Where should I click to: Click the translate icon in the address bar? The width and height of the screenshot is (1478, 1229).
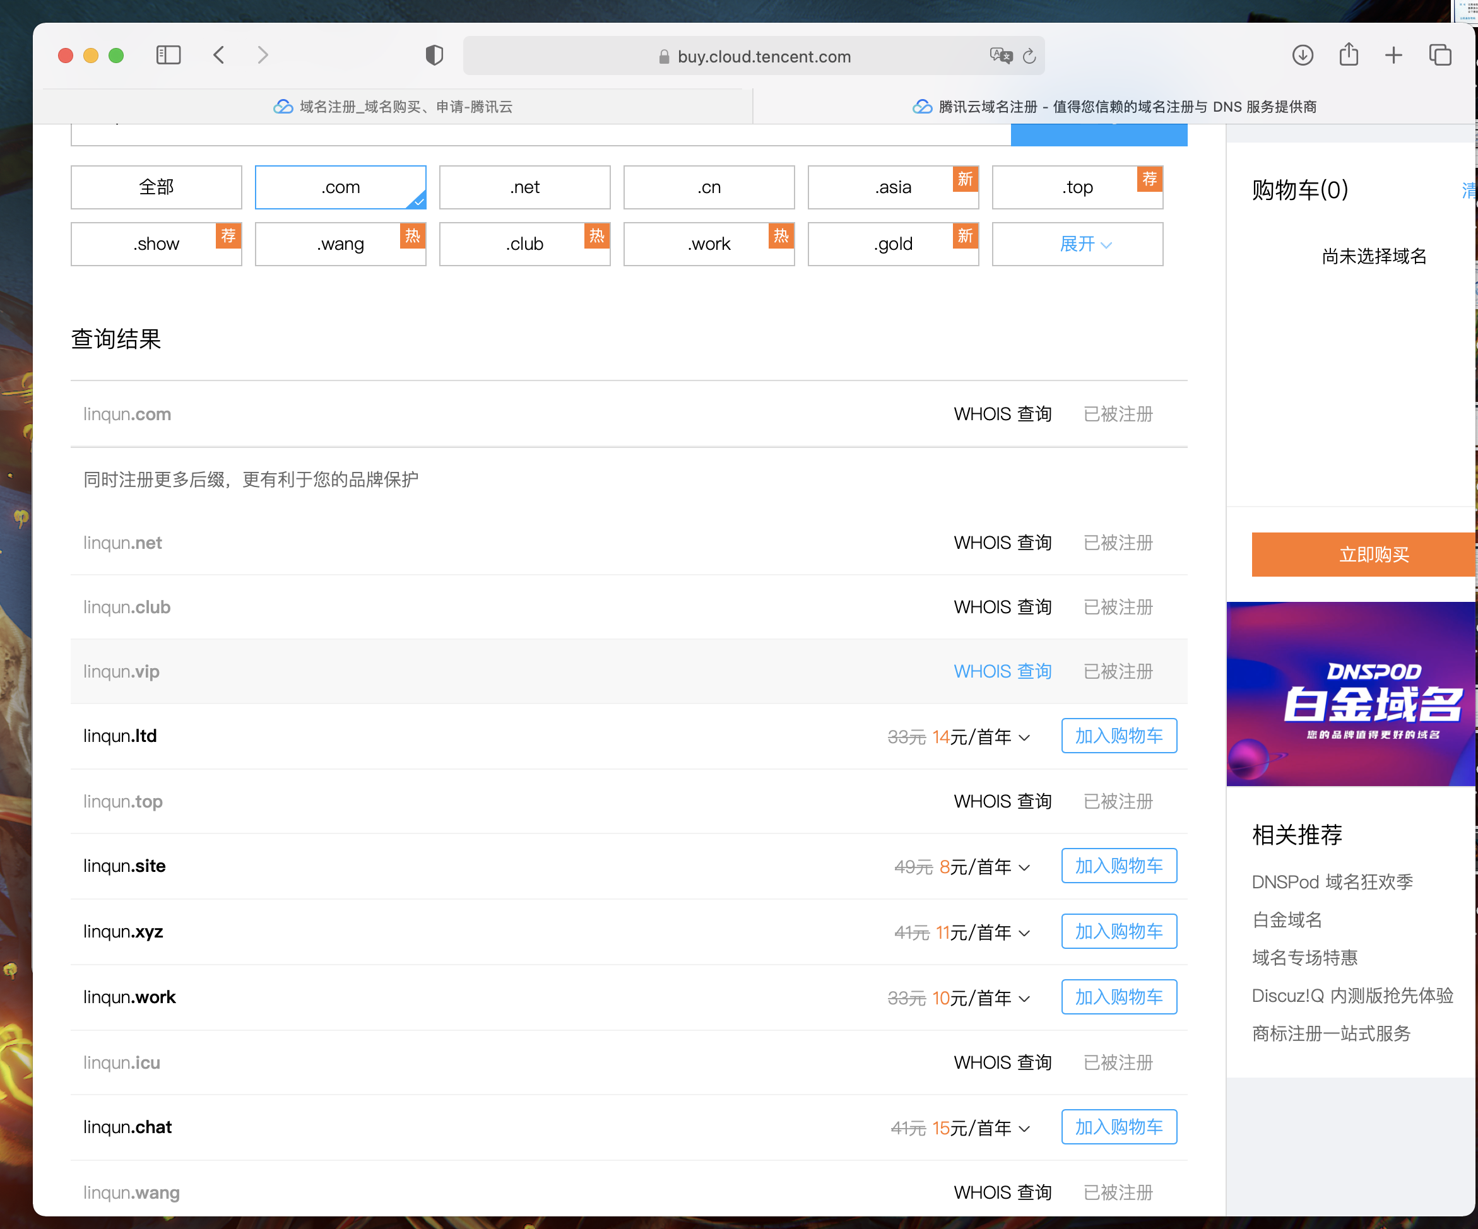[x=1000, y=56]
